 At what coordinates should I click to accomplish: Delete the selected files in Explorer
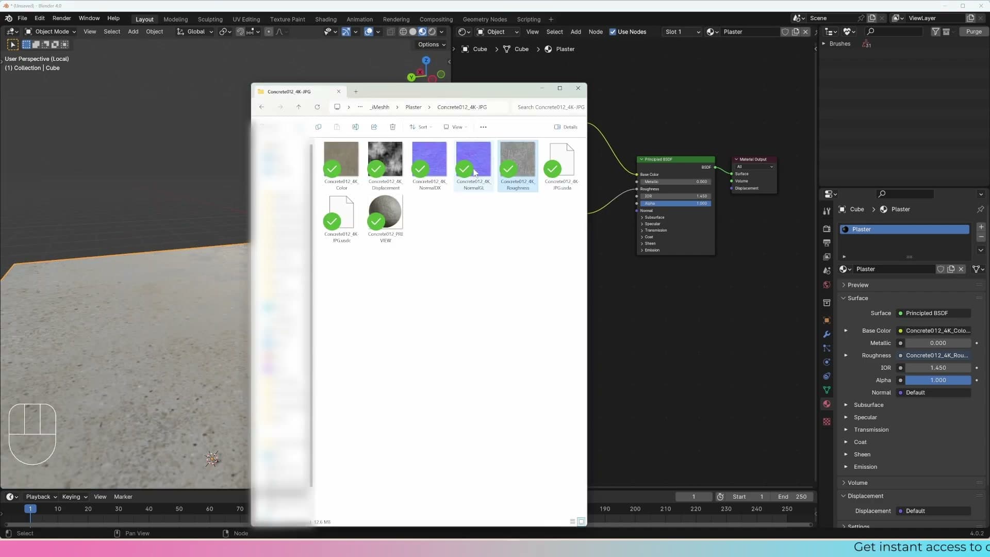click(392, 127)
